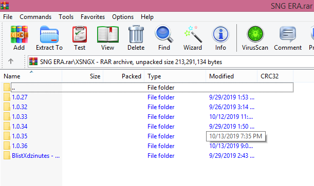Click archive icon in address bar
Image resolution: width=314 pixels, height=186 pixels.
[x=33, y=61]
